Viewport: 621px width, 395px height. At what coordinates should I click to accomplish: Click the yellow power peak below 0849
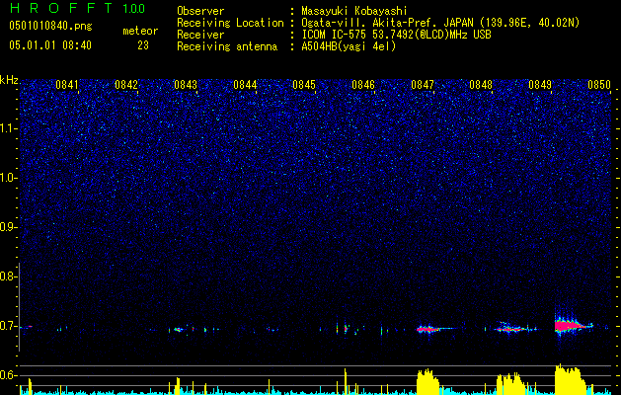(x=570, y=379)
